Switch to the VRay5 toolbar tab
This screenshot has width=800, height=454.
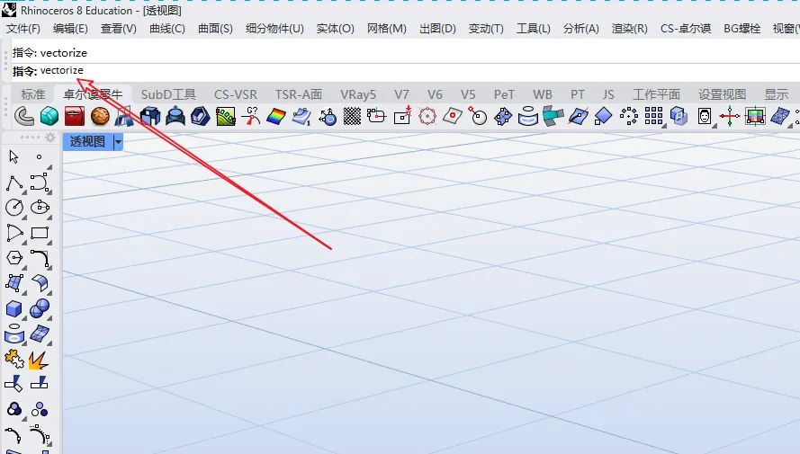[358, 94]
